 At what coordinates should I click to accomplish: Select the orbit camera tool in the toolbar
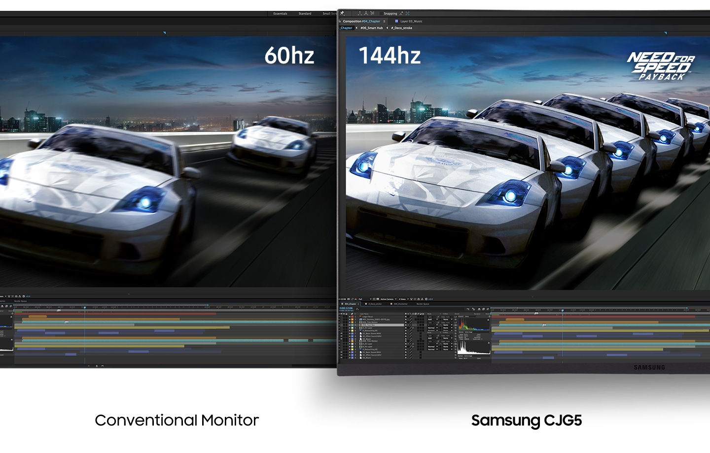point(359,14)
